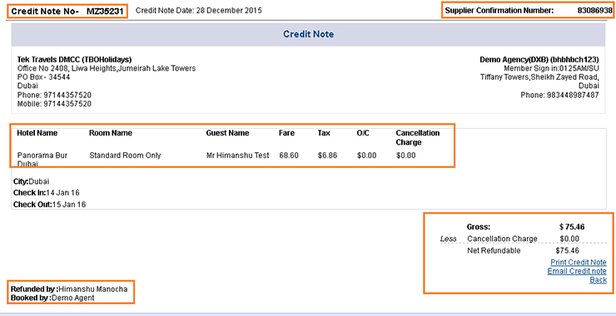Click the Demo Agency(DXB) agency name
The image size is (616, 316).
[x=539, y=60]
